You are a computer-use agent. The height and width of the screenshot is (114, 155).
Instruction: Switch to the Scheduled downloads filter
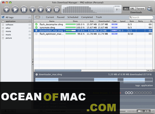pyautogui.click(x=73, y=17)
